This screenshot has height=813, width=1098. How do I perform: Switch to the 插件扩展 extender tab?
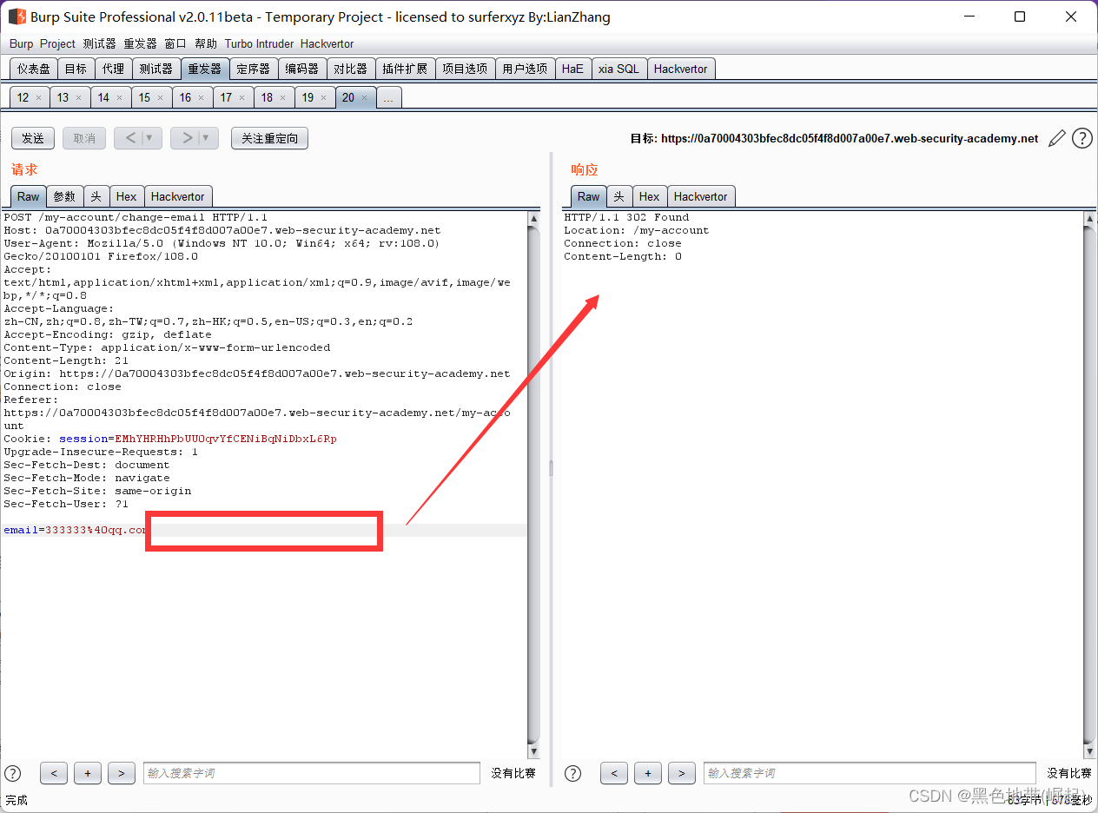tap(405, 69)
